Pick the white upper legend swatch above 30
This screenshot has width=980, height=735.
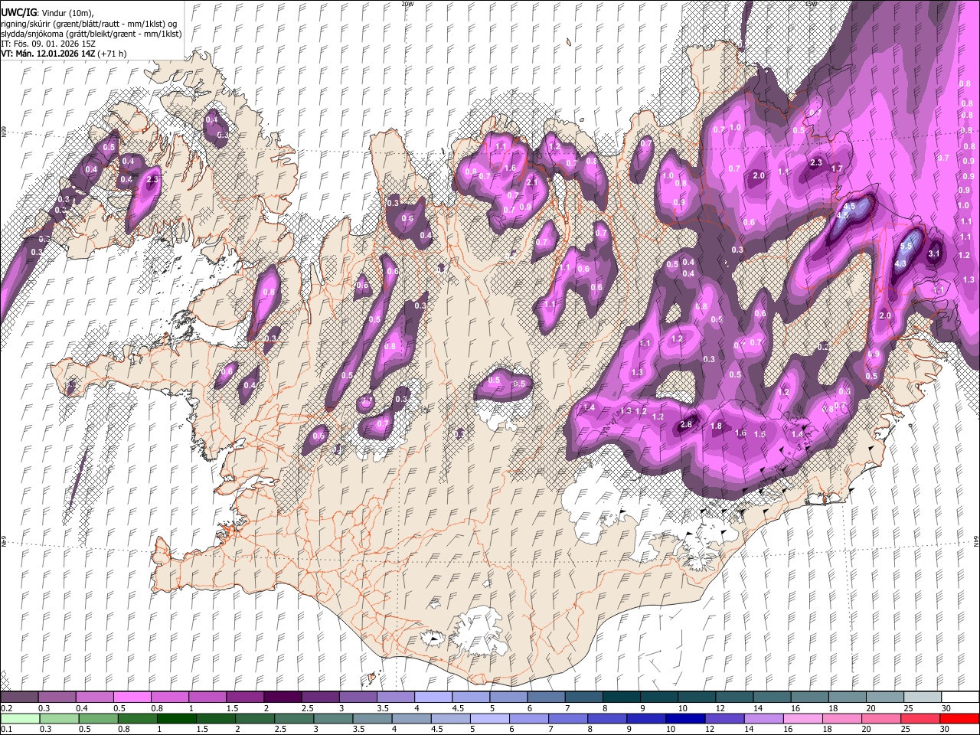tap(959, 697)
